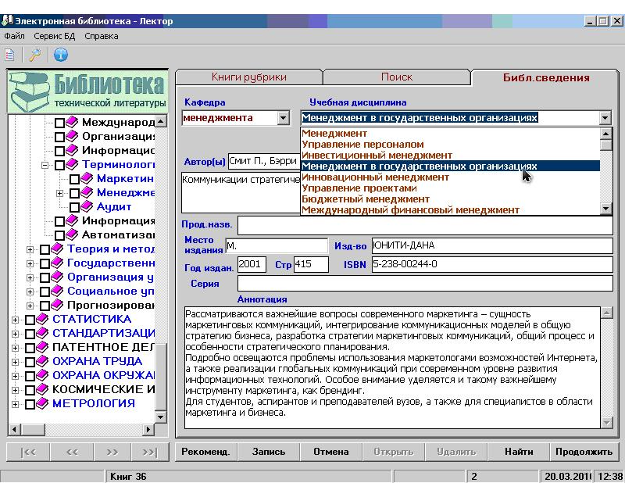Open the Сервис БД menu
This screenshot has height=483, width=625.
coord(54,36)
